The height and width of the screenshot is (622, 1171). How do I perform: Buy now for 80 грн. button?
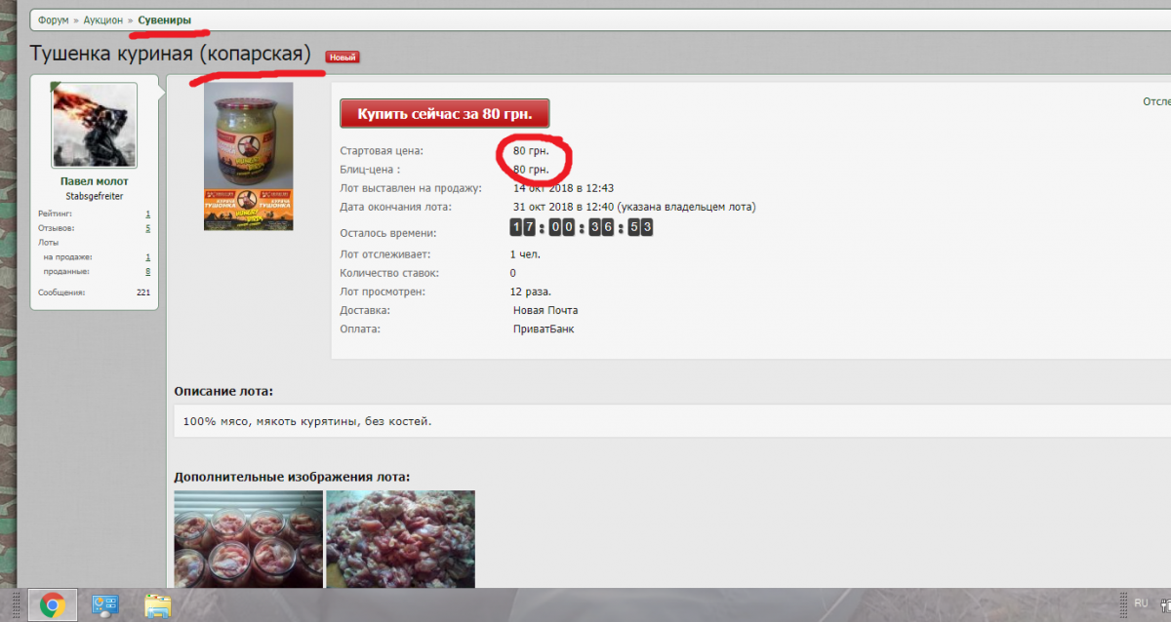click(444, 114)
